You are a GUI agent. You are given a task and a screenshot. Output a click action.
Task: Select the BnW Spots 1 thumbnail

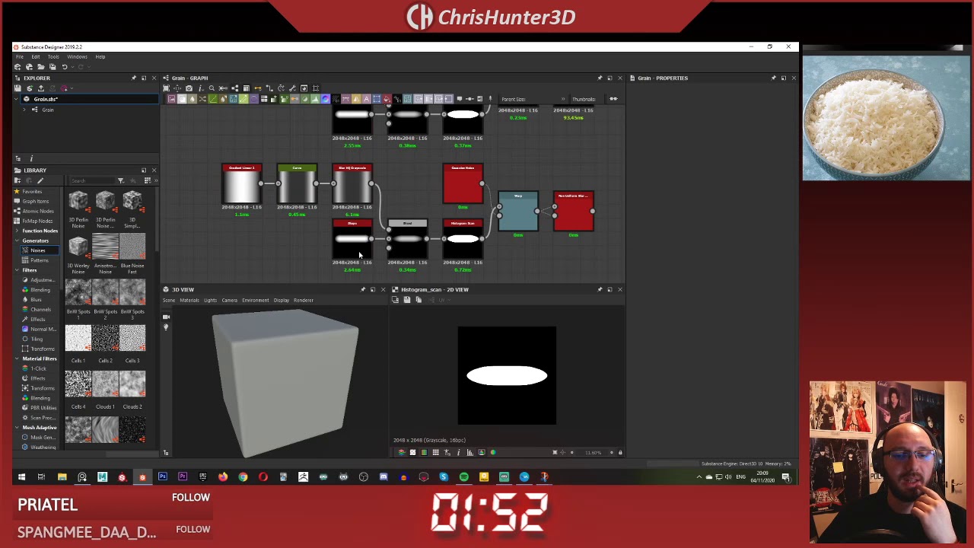(x=78, y=292)
